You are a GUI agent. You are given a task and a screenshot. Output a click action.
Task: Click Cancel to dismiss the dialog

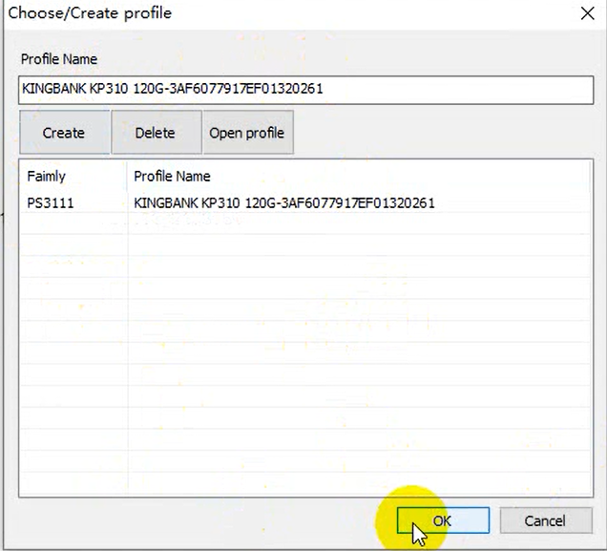545,520
